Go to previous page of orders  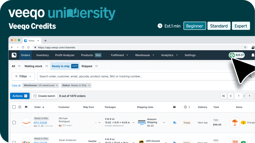pyautogui.click(x=231, y=96)
